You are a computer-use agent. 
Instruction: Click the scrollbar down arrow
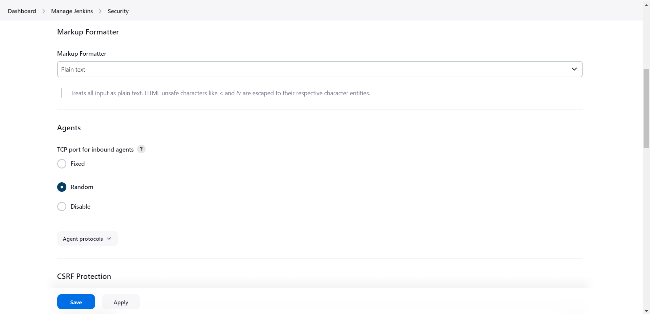coord(646,311)
